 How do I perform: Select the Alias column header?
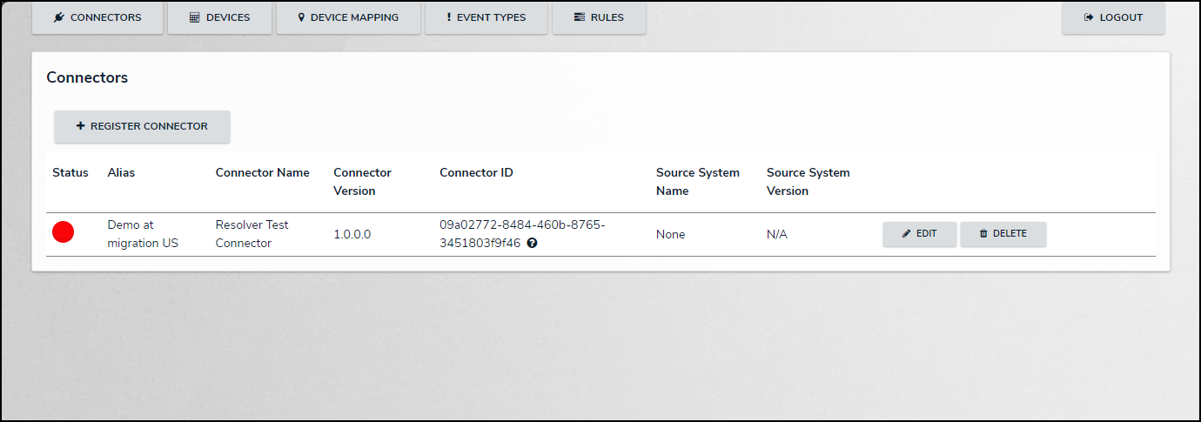tap(121, 172)
